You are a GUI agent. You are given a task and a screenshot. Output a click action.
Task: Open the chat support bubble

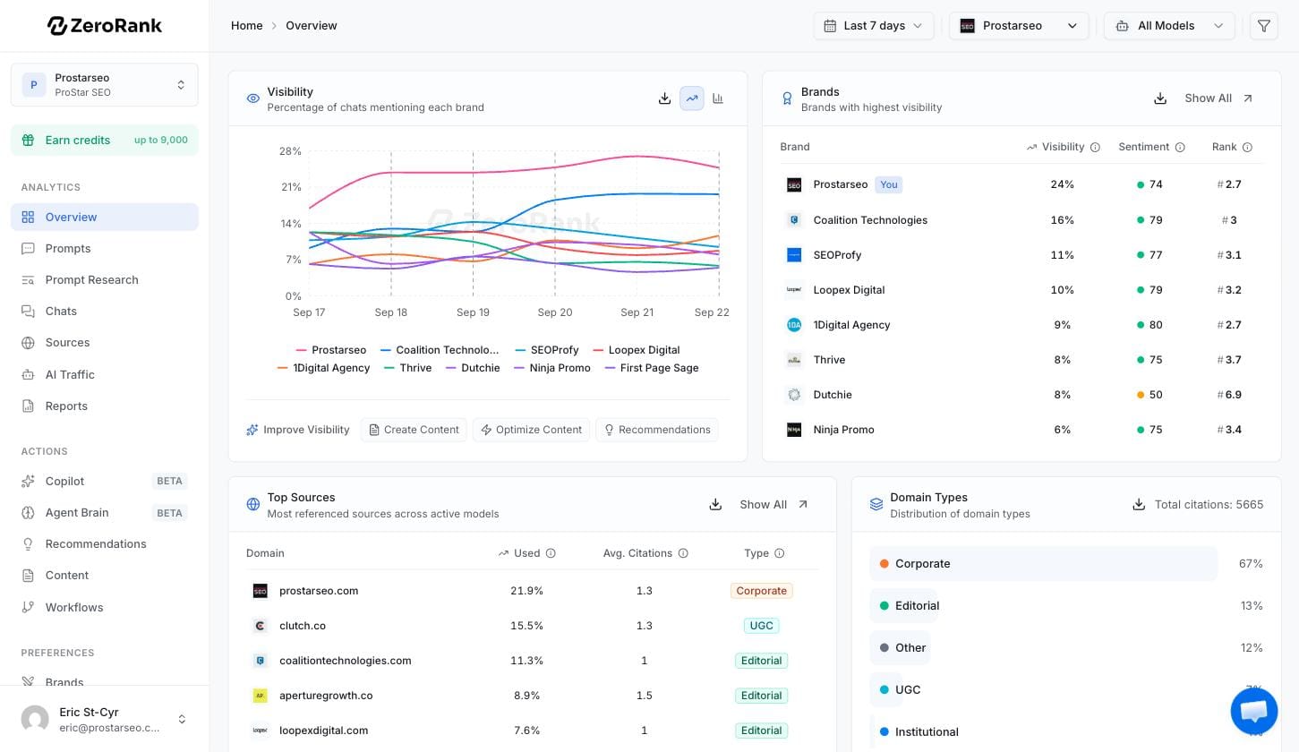click(1253, 711)
